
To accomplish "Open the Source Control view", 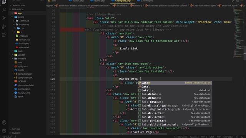I will (4, 18).
